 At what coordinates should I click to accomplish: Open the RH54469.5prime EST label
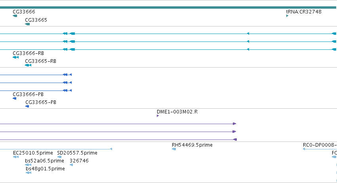pos(192,145)
